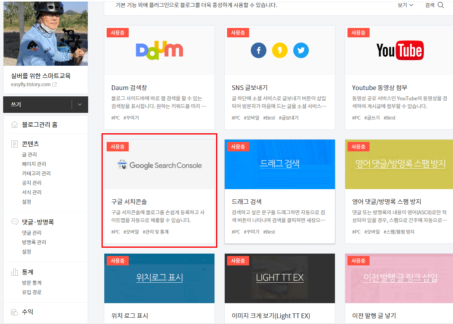
Task: Open 공지 관리 in sidebar
Action: tap(32, 182)
